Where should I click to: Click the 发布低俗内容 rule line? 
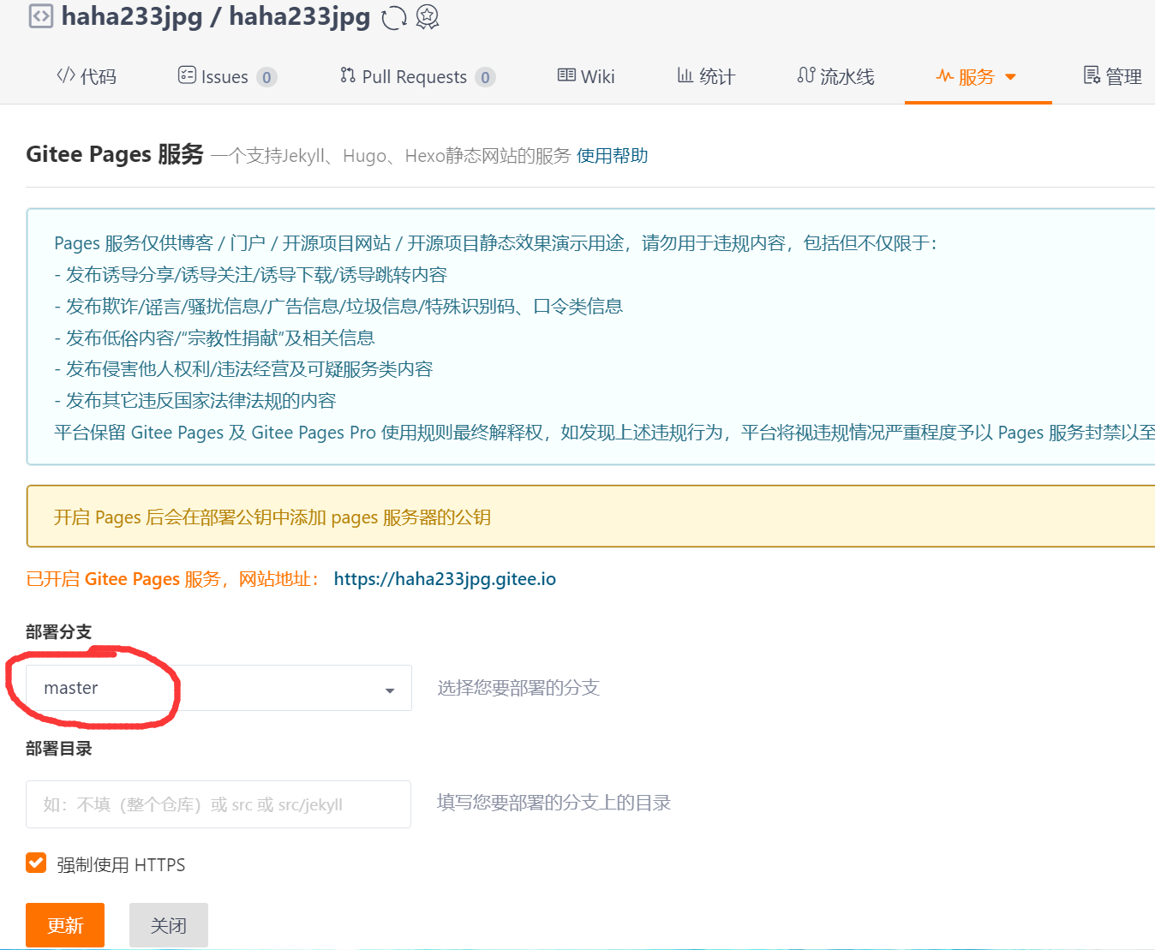point(214,338)
